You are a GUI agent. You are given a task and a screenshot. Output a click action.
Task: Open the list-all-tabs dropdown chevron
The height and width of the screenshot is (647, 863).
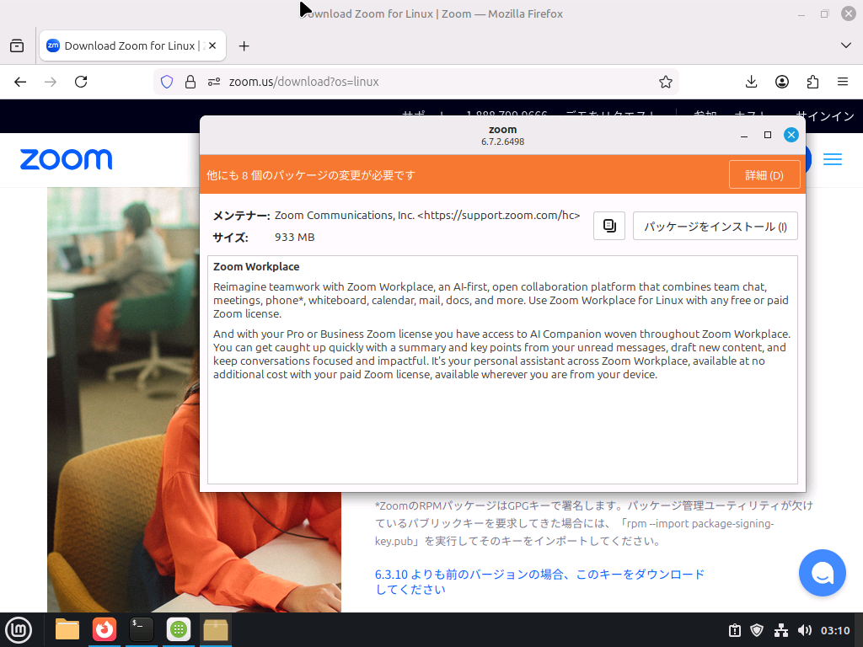point(845,45)
